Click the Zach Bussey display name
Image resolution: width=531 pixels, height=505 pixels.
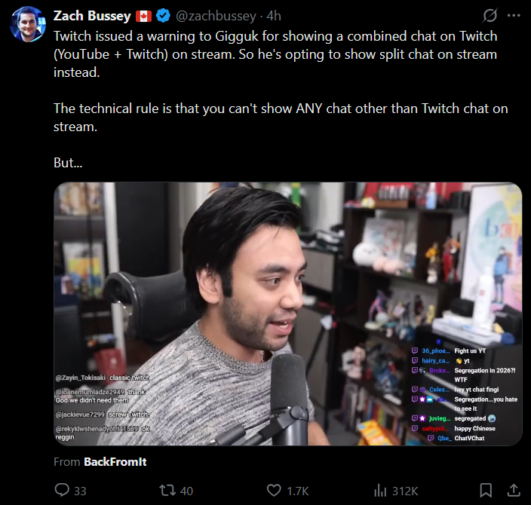click(92, 16)
